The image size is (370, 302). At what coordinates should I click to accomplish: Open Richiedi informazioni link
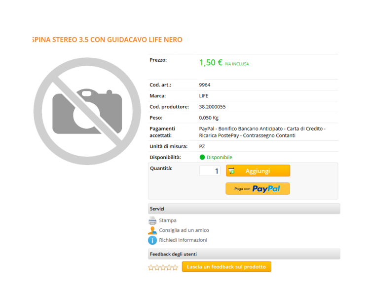183,240
